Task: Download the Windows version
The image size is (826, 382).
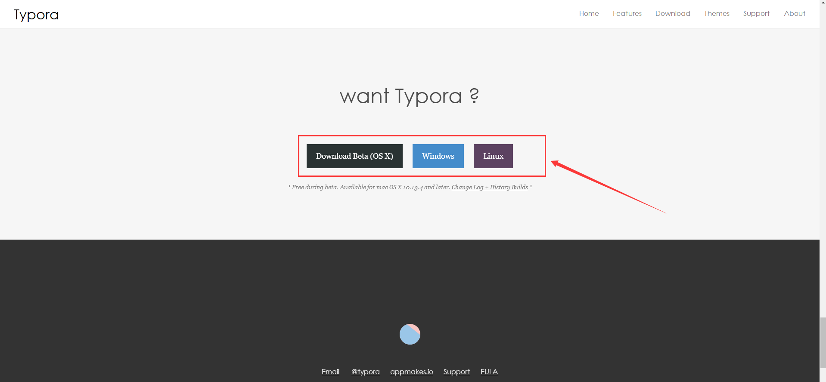Action: 438,156
